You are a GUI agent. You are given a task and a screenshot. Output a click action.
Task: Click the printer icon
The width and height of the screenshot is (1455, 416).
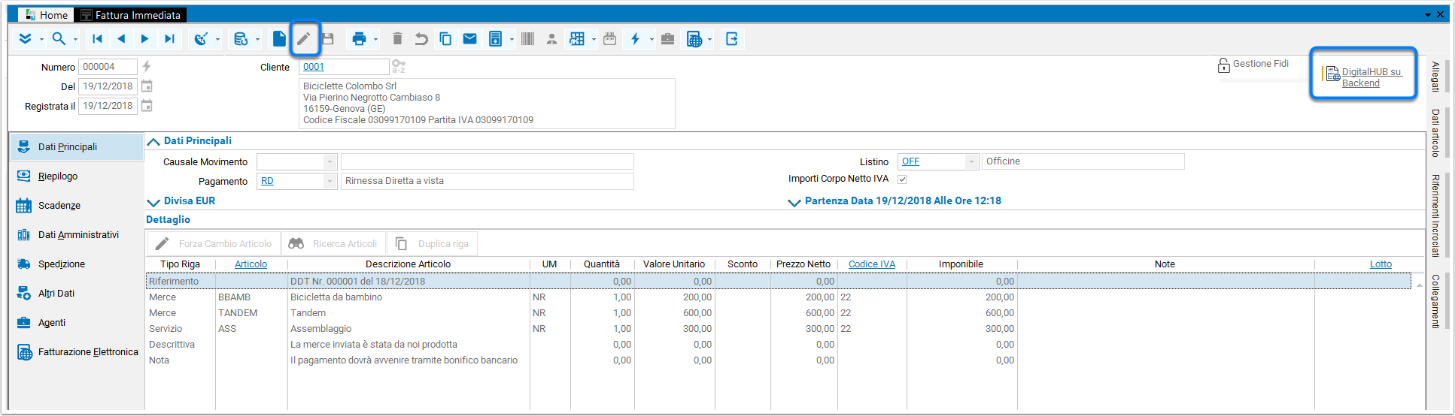click(x=359, y=39)
